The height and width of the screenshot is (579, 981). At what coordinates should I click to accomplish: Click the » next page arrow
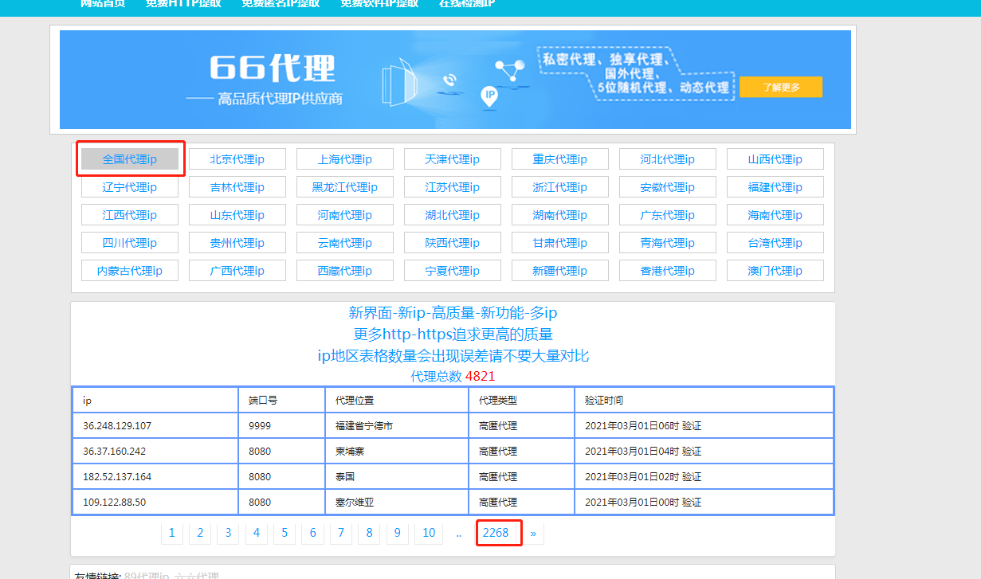(533, 533)
